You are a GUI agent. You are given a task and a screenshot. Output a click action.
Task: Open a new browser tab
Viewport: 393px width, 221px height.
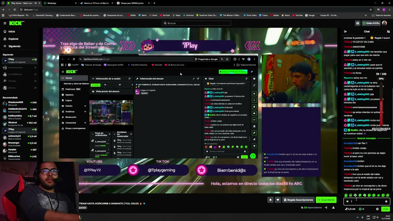(154, 3)
